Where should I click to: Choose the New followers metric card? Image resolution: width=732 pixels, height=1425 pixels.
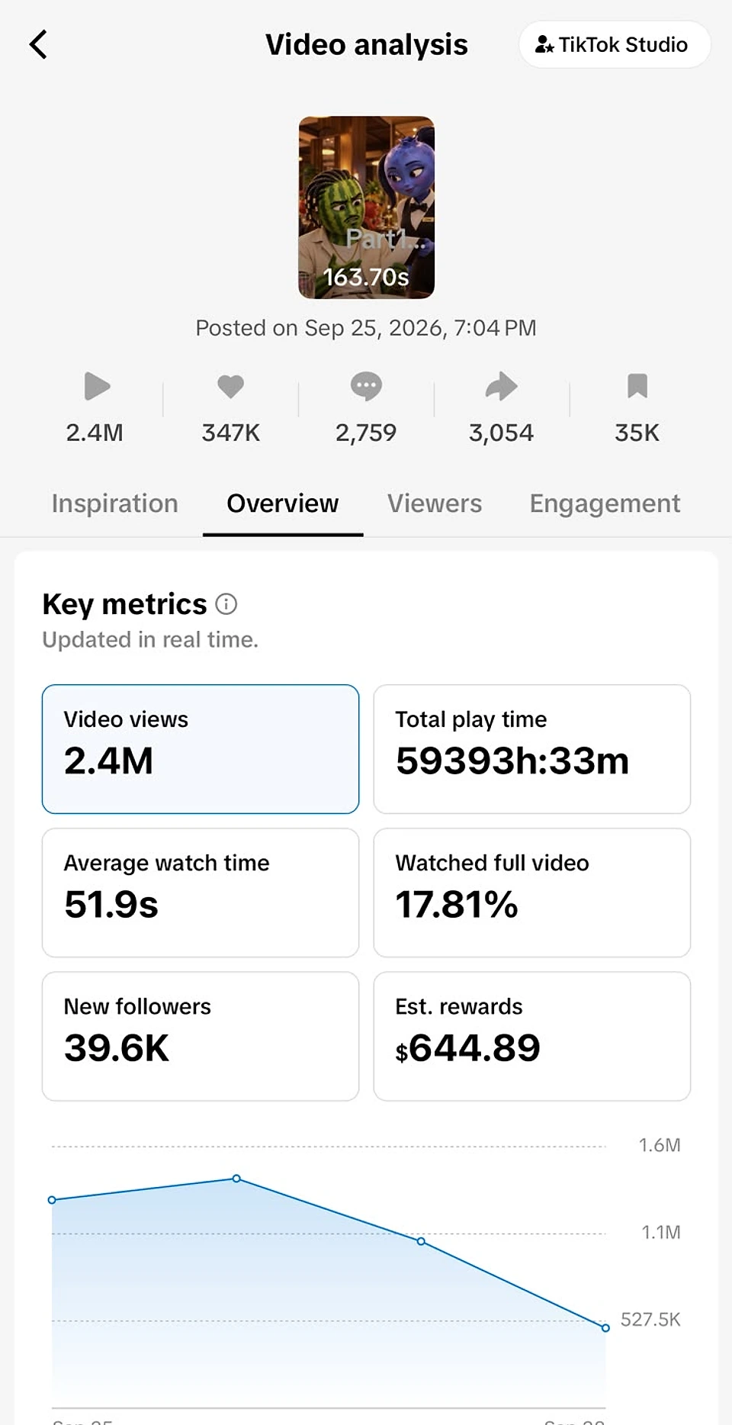tap(201, 1036)
